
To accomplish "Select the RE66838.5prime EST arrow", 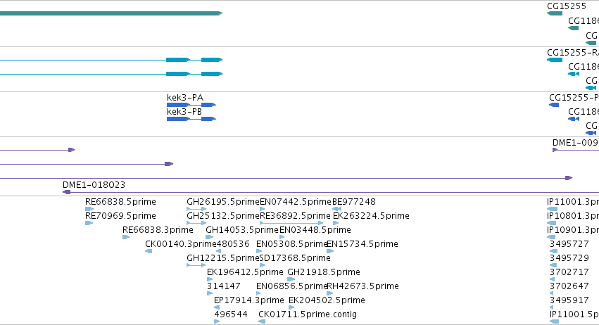I will point(89,209).
